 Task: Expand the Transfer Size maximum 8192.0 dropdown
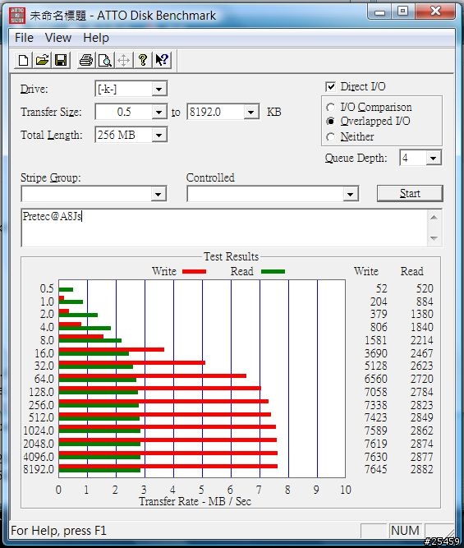pos(250,113)
